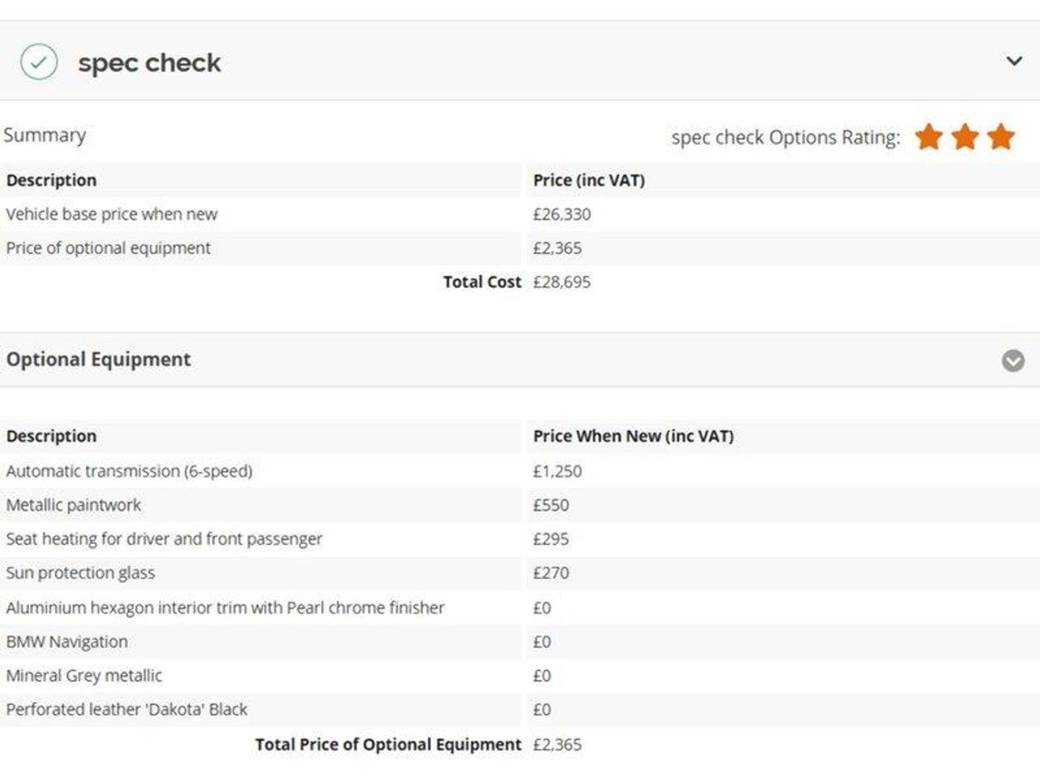The image size is (1040, 780).
Task: Click the green checkmark circle icon
Action: [39, 61]
